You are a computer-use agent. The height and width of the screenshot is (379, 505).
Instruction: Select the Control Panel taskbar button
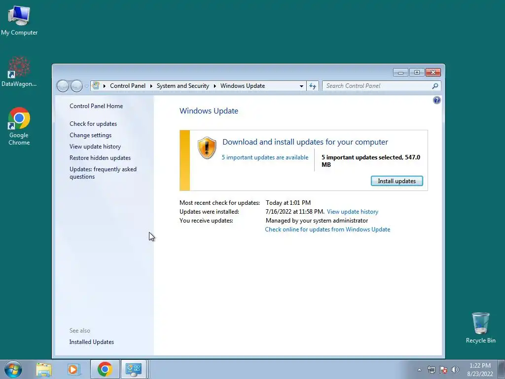click(134, 369)
